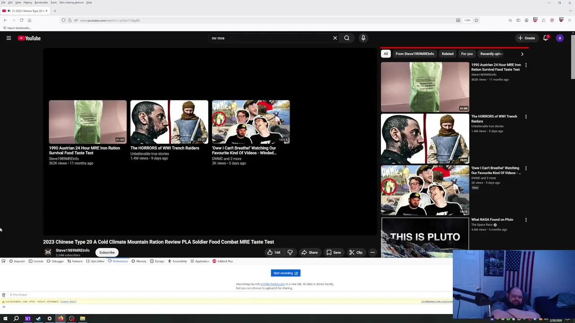Share the video
575x323 pixels.
point(310,253)
